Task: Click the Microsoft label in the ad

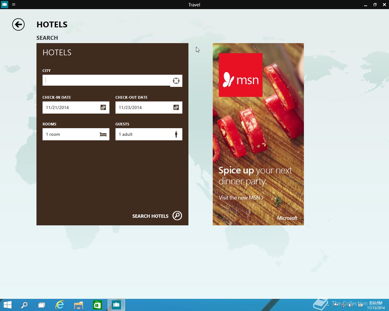Action: (x=287, y=218)
